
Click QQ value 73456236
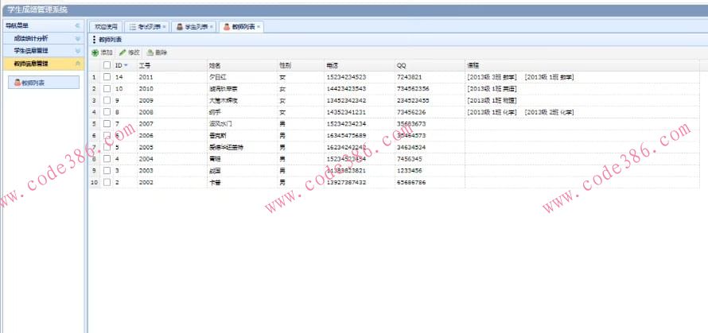411,112
